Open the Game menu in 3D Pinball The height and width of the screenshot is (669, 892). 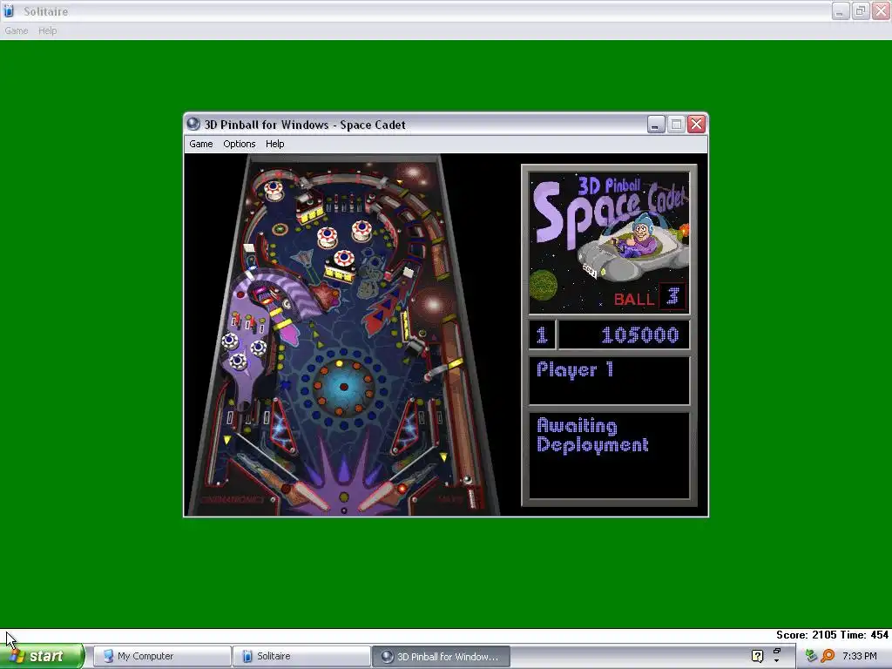point(201,144)
